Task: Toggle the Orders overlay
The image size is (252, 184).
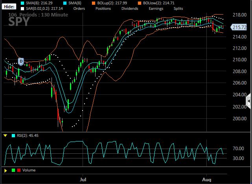Action: tap(79, 9)
